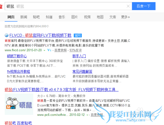The width and height of the screenshot is (164, 125).
Task: Clear the search box with the X icon
Action: (x=128, y=6)
